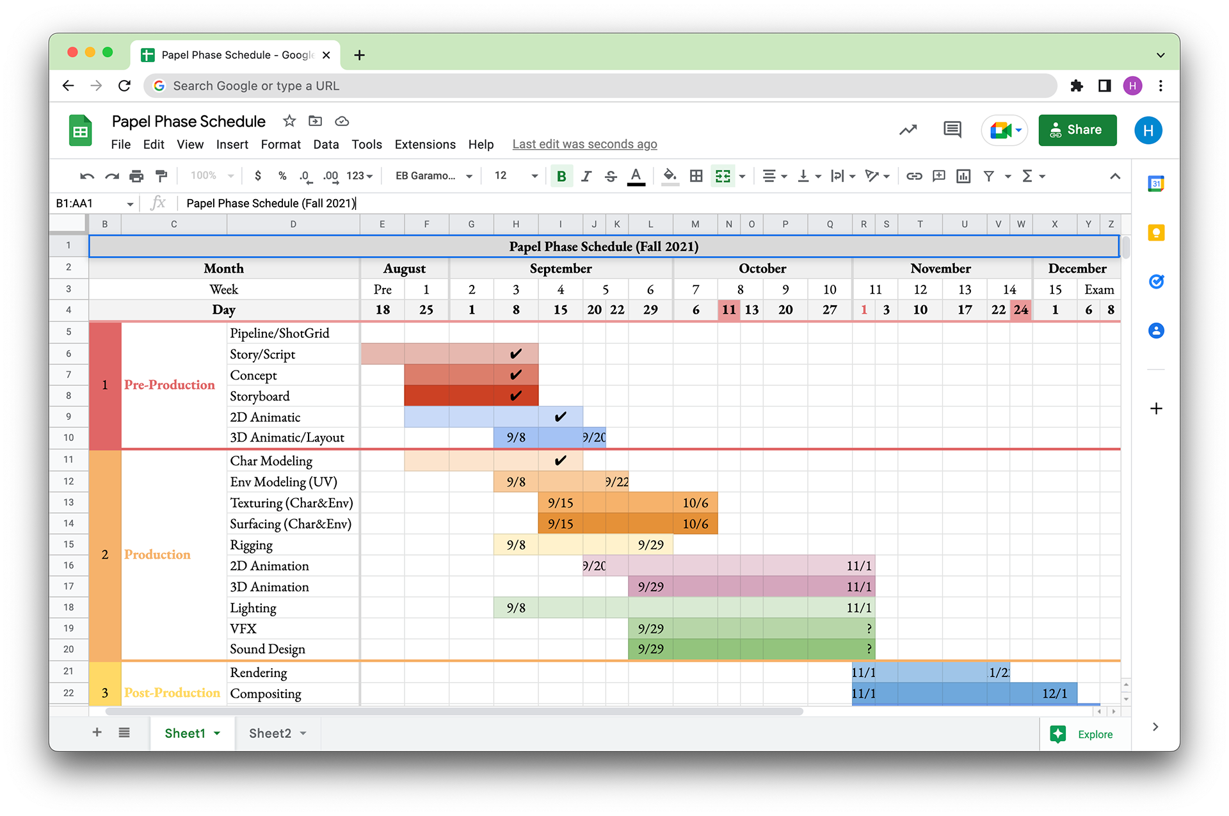Toggle strikethrough formatting
Image resolution: width=1229 pixels, height=816 pixels.
tap(611, 176)
